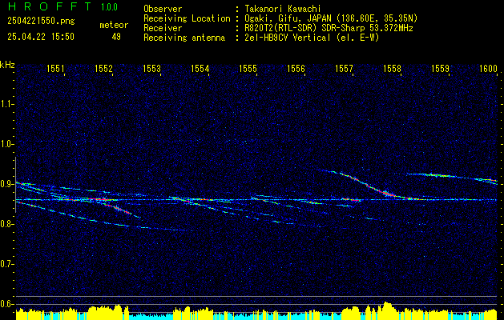Screen dimensions: 504x320
Task: Click frequency axis label 0.9
Action: click(6, 184)
